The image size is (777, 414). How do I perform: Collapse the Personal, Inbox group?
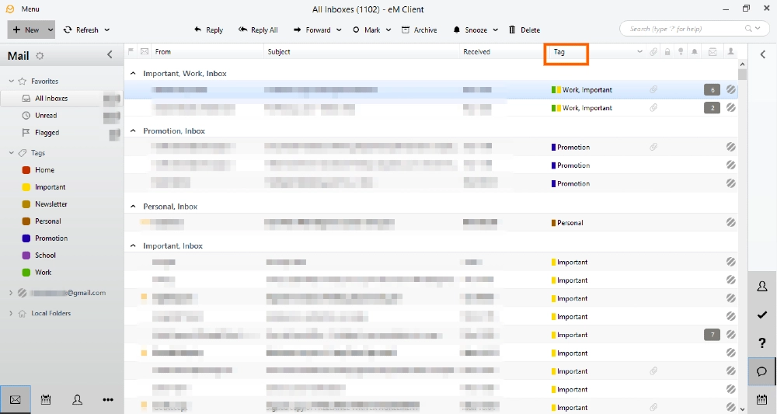(x=133, y=206)
